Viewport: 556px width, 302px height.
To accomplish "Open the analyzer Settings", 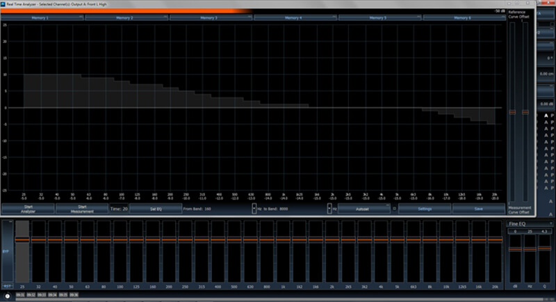I will pos(425,209).
